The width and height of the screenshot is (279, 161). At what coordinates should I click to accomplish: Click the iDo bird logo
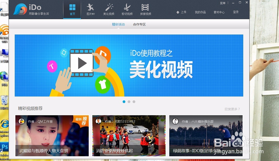pos(20,9)
